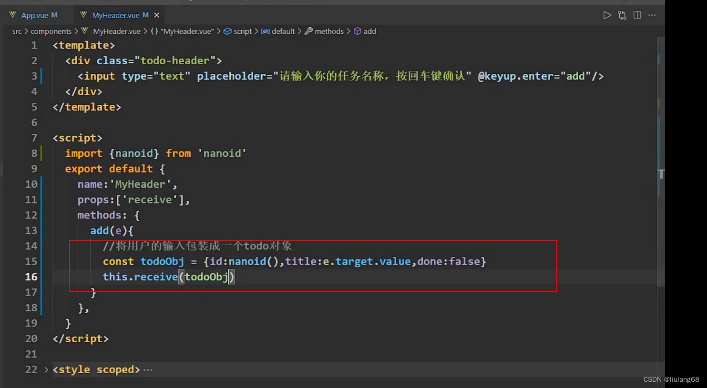Screen dimensions: 707x388
Task: Click the <script> opening tag
Action: (77, 138)
